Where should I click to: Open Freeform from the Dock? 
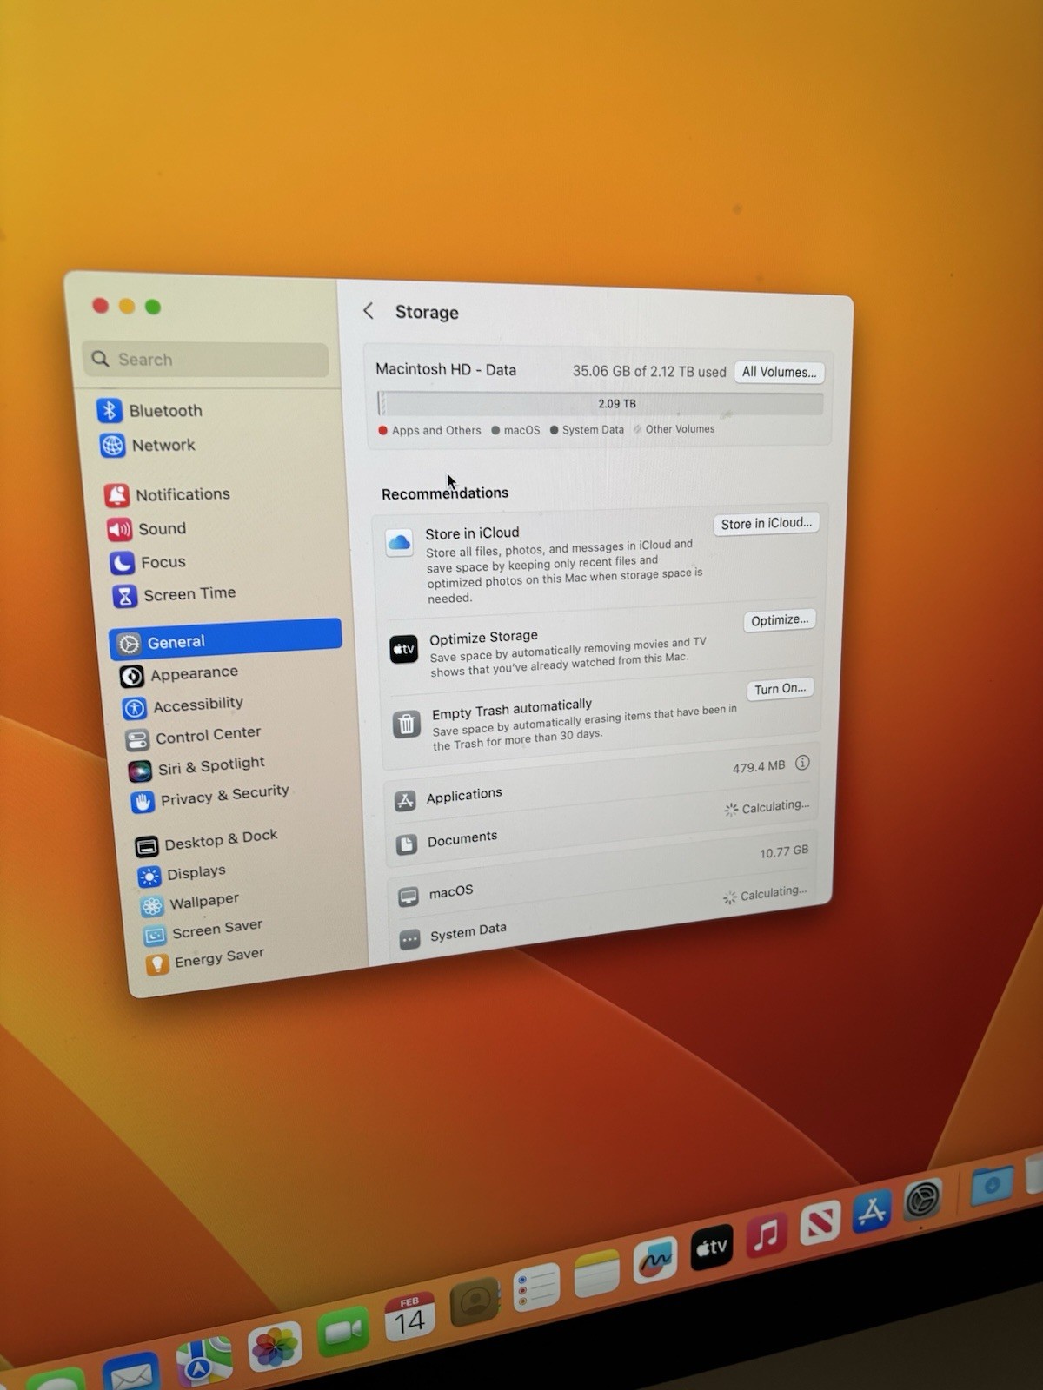coord(654,1259)
